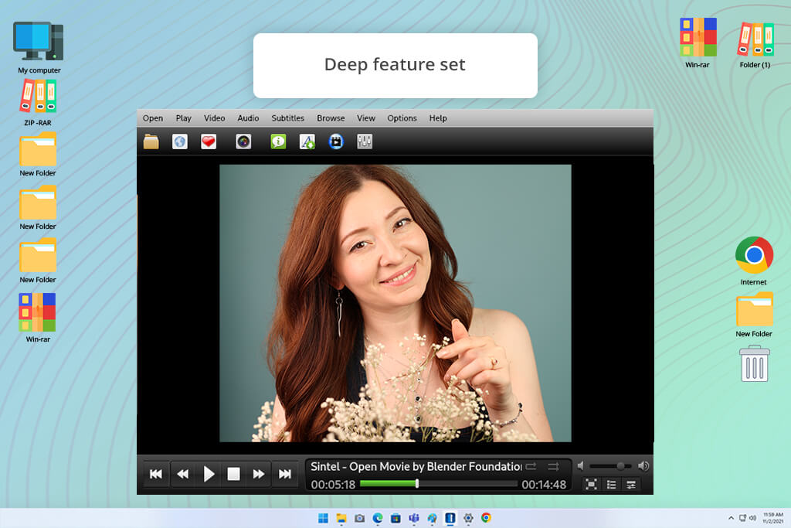Open the player settings sliders button
Screen dimensions: 791x528
coord(631,485)
